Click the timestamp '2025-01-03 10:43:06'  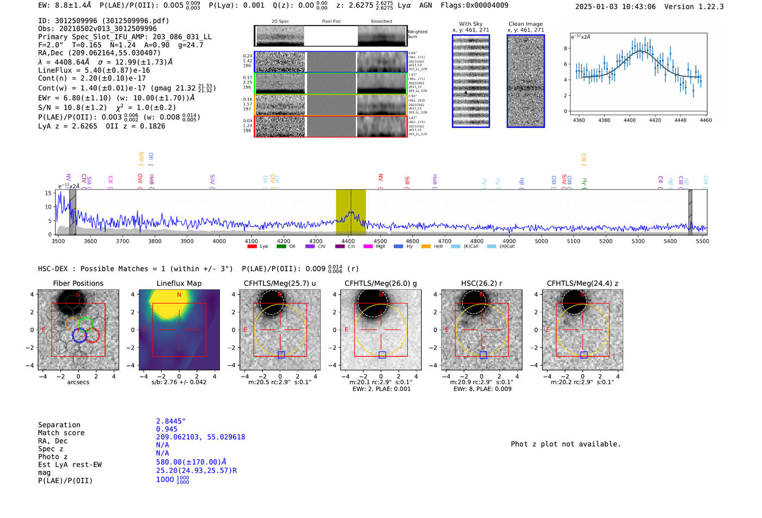pos(616,7)
